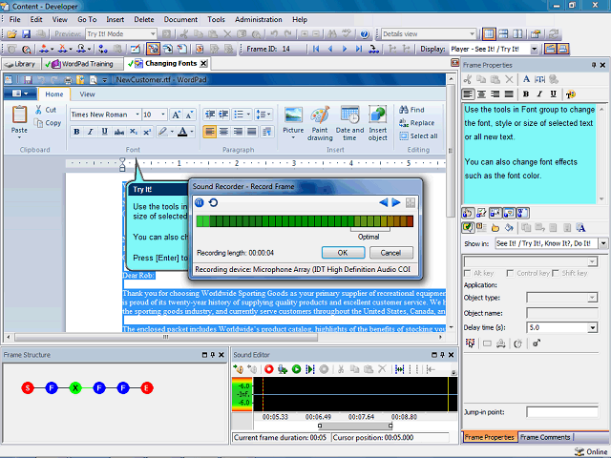Click Italic icon in Frame Properties
The height and width of the screenshot is (458, 611).
tap(539, 94)
